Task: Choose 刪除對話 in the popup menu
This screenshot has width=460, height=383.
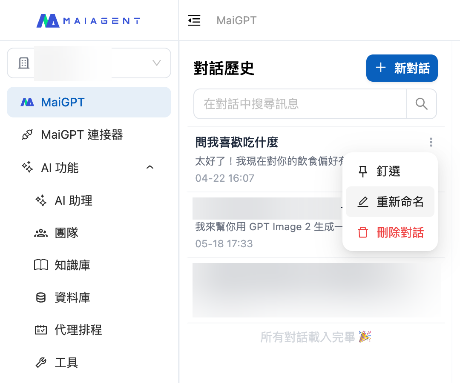Action: pyautogui.click(x=390, y=232)
